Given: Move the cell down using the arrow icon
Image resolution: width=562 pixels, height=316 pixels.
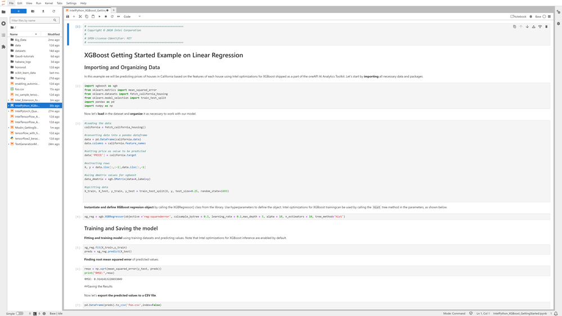Looking at the screenshot, I should [x=527, y=26].
